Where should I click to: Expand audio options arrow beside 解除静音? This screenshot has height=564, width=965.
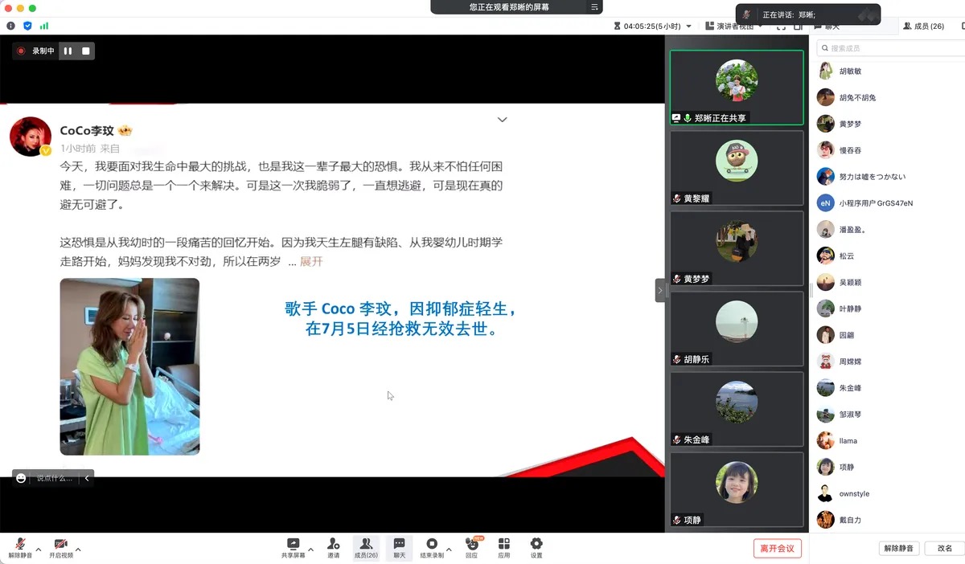coord(39,550)
